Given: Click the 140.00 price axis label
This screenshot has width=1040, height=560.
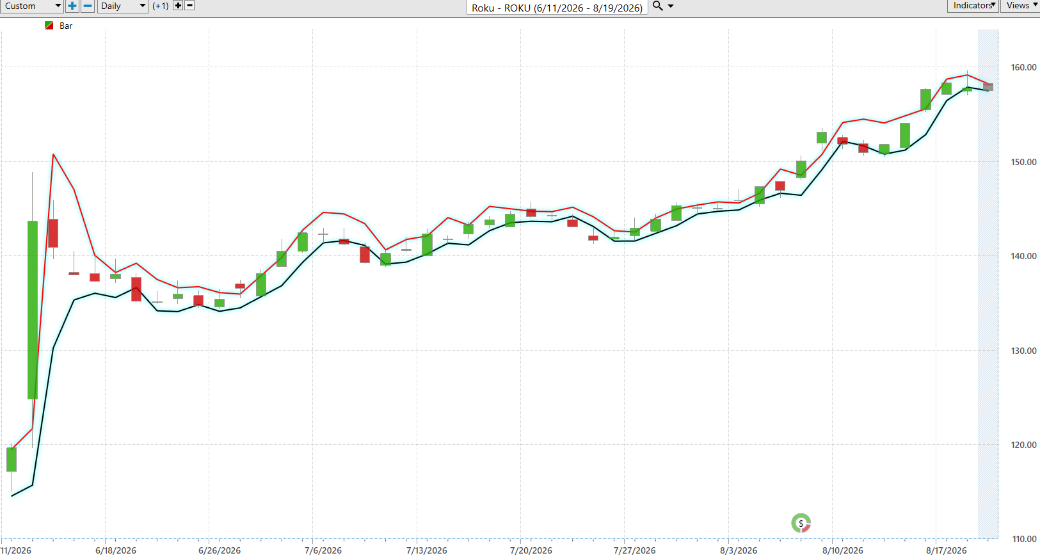Looking at the screenshot, I should point(1023,256).
